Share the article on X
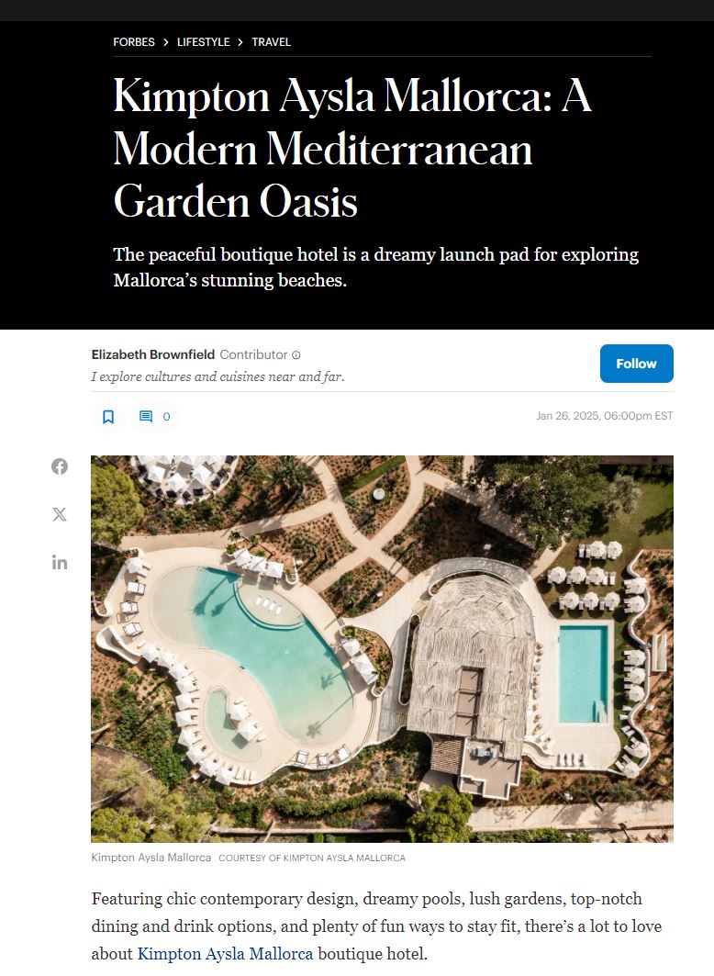Screen dimensions: 714x976 (x=60, y=514)
